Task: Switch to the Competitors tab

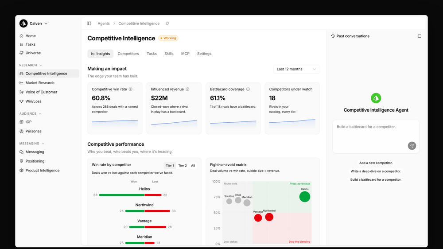Action: click(x=128, y=54)
